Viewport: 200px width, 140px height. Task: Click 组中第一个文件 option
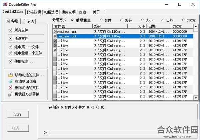26,47
